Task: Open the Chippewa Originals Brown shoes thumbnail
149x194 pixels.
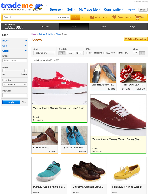Action: click(x=89, y=171)
